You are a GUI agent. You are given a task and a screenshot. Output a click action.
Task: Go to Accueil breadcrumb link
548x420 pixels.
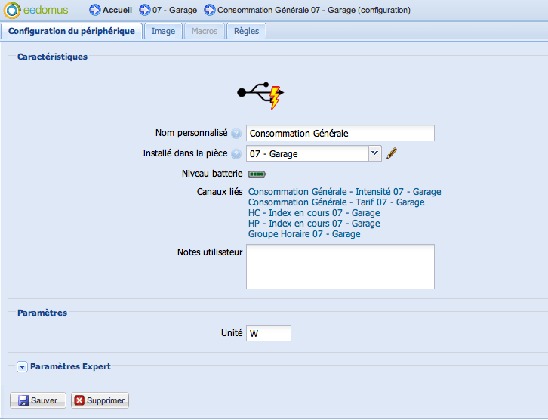click(117, 10)
